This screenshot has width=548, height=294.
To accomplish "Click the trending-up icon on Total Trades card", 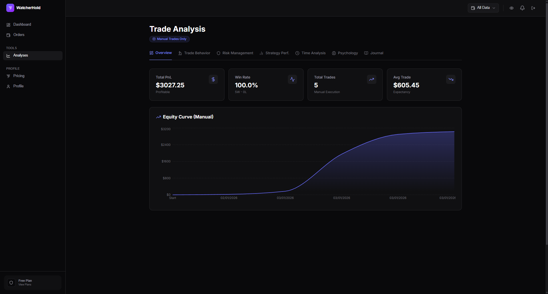I will pos(371,79).
